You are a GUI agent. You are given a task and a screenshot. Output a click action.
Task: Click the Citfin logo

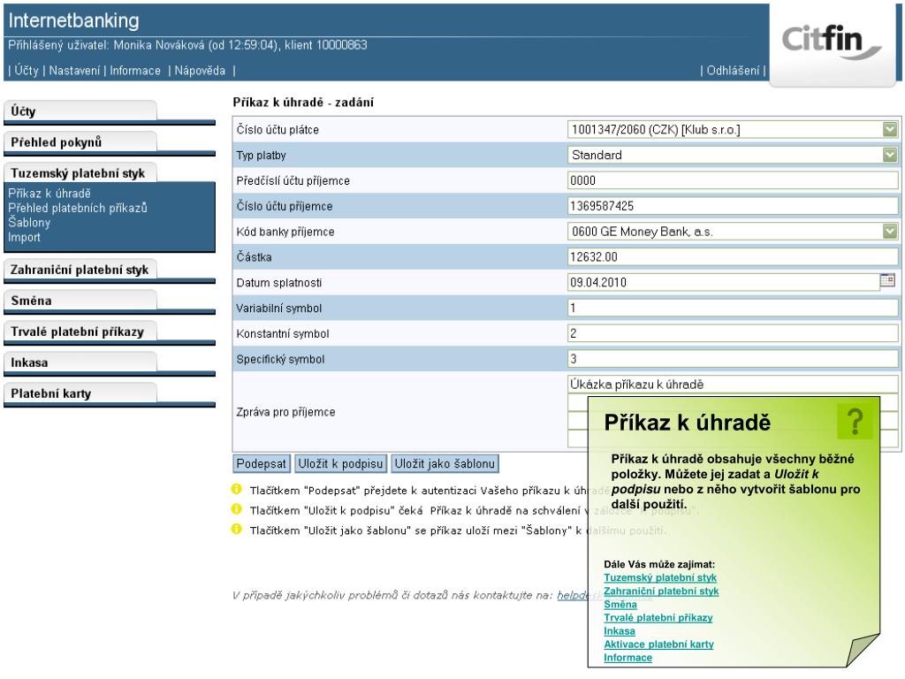[x=831, y=42]
